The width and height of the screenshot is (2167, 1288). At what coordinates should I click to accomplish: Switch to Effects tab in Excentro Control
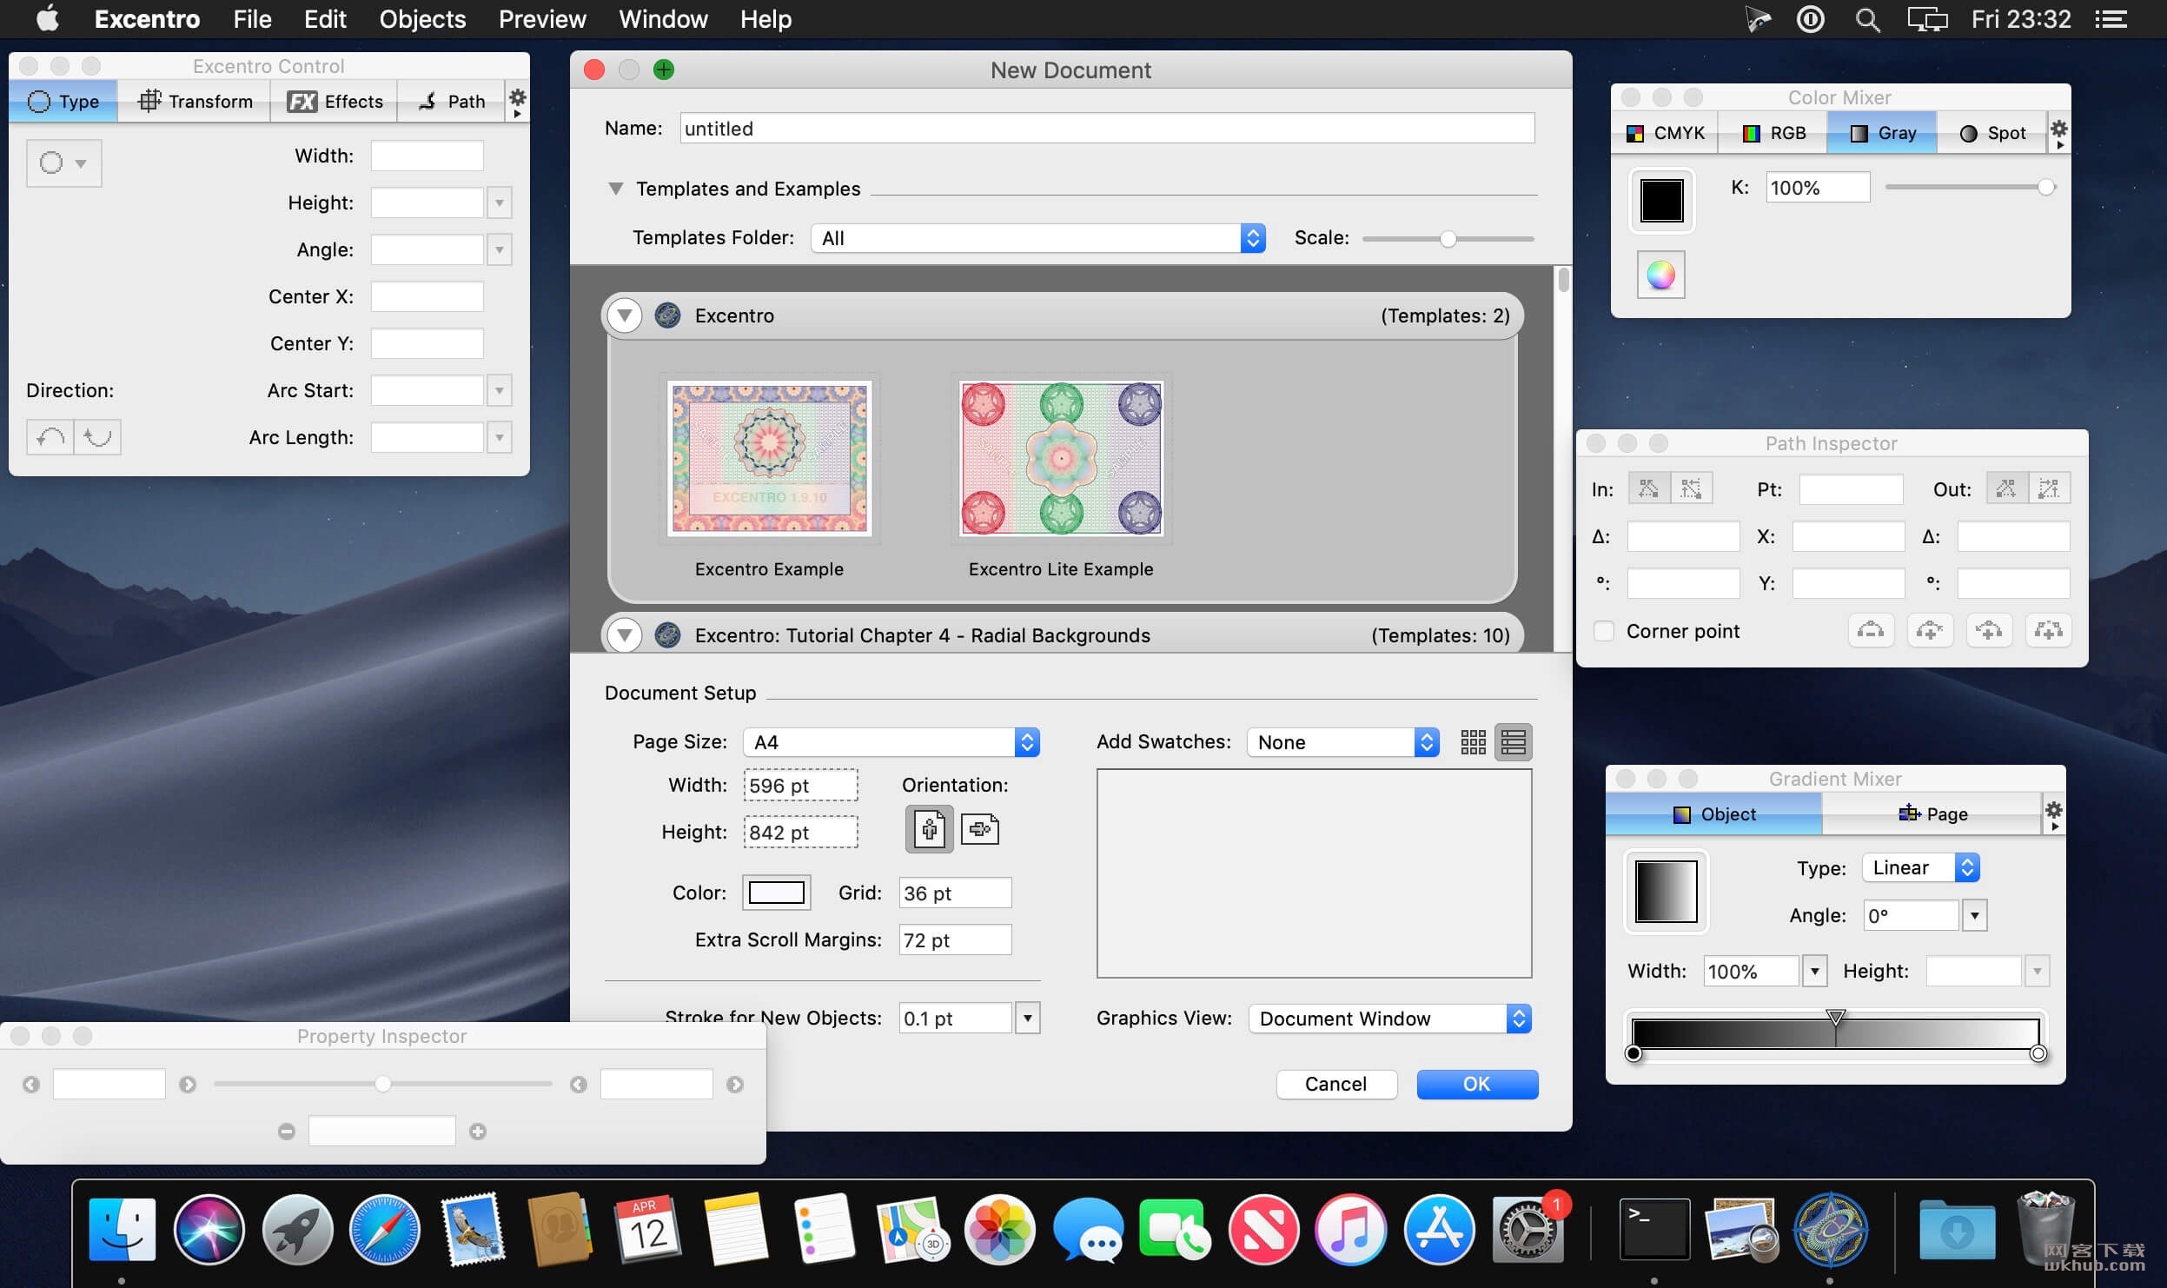(335, 102)
